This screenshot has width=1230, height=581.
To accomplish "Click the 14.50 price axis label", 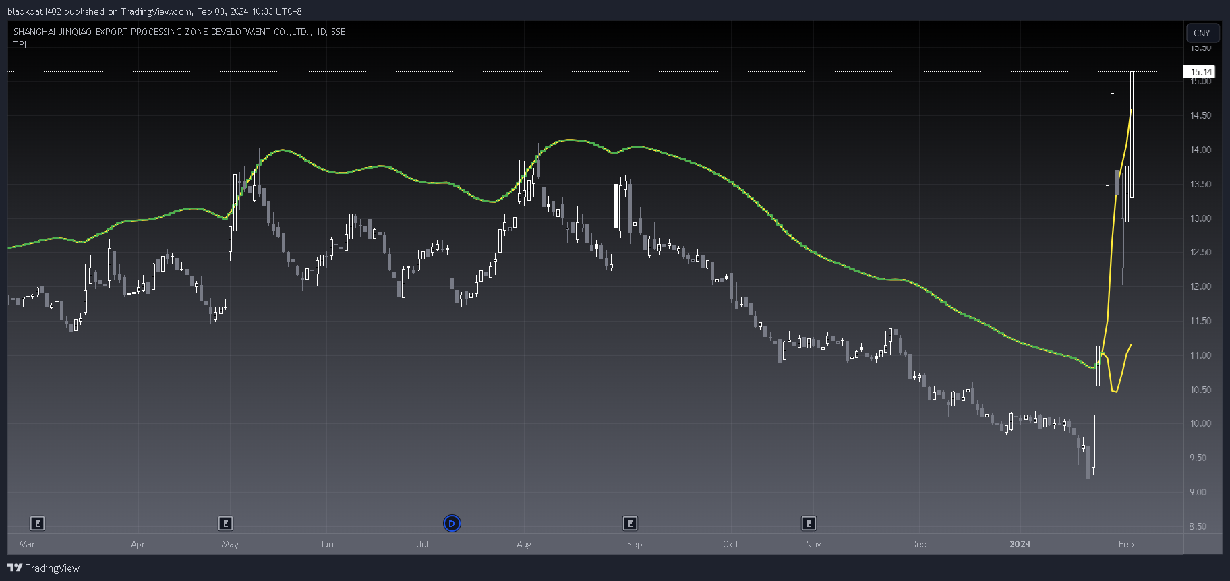I will tap(1200, 115).
